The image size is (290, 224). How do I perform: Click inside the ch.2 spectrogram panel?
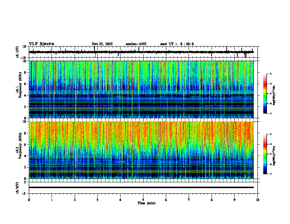pos(141,150)
